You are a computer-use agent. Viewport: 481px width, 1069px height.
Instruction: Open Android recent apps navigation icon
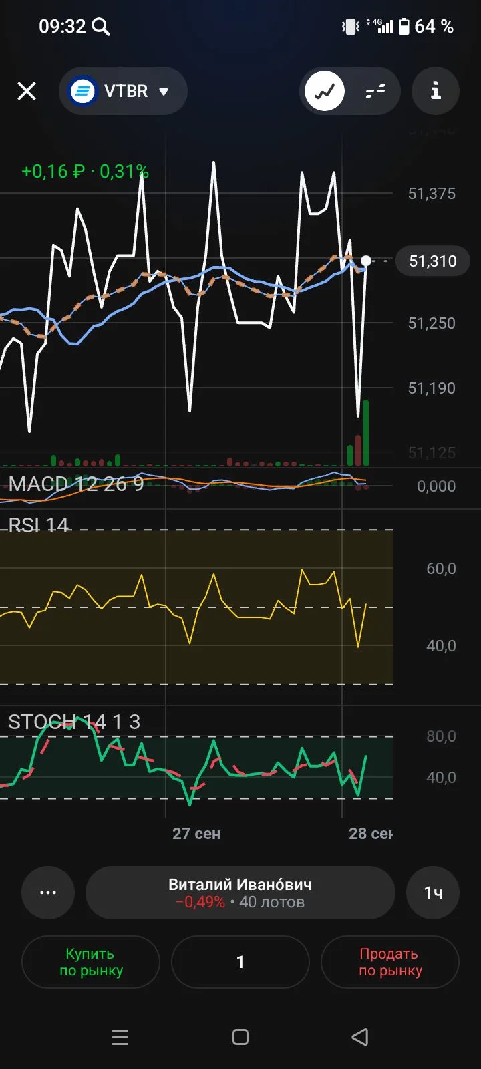pos(120,1037)
